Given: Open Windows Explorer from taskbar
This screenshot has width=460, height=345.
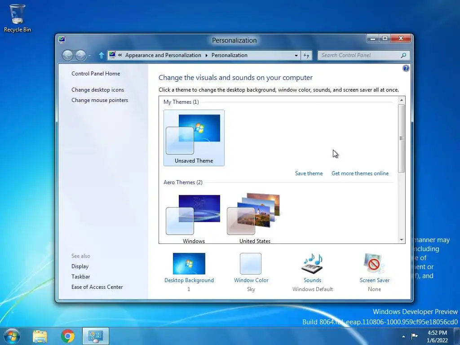Looking at the screenshot, I should pyautogui.click(x=40, y=336).
